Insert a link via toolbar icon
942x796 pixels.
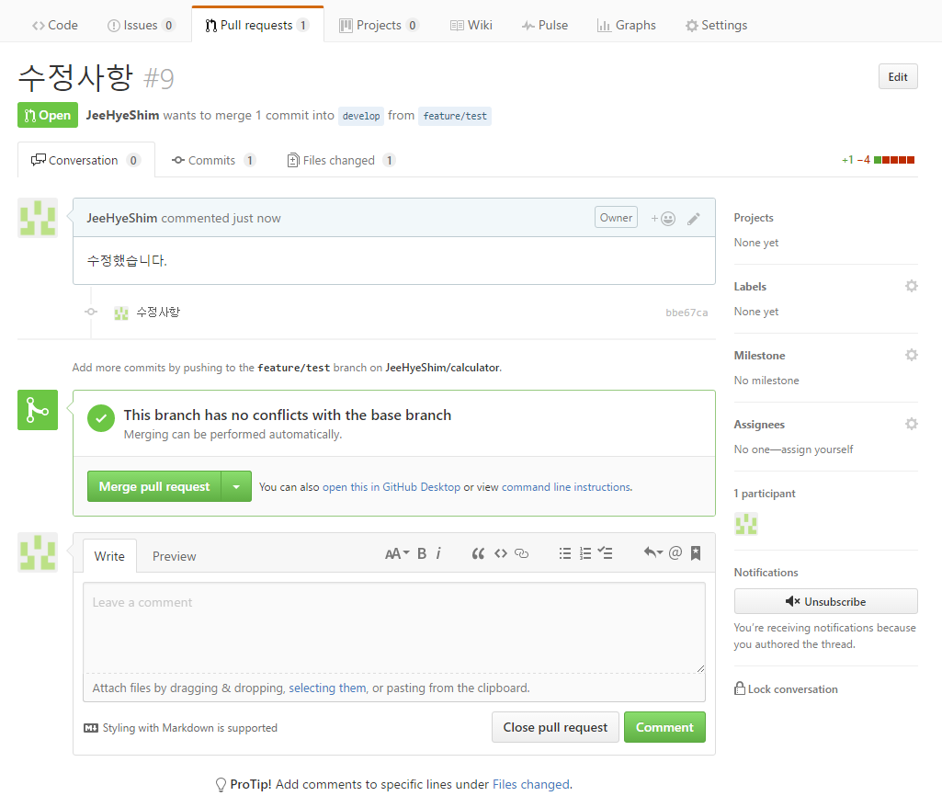(x=522, y=553)
